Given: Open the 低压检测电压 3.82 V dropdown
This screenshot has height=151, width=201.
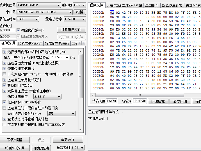Looking at the screenshot, I should click(x=47, y=97).
